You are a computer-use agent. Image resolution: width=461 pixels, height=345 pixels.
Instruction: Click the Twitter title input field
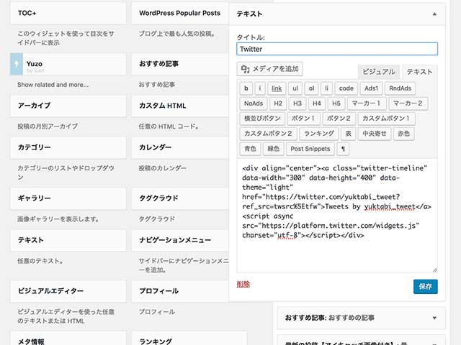[337, 49]
